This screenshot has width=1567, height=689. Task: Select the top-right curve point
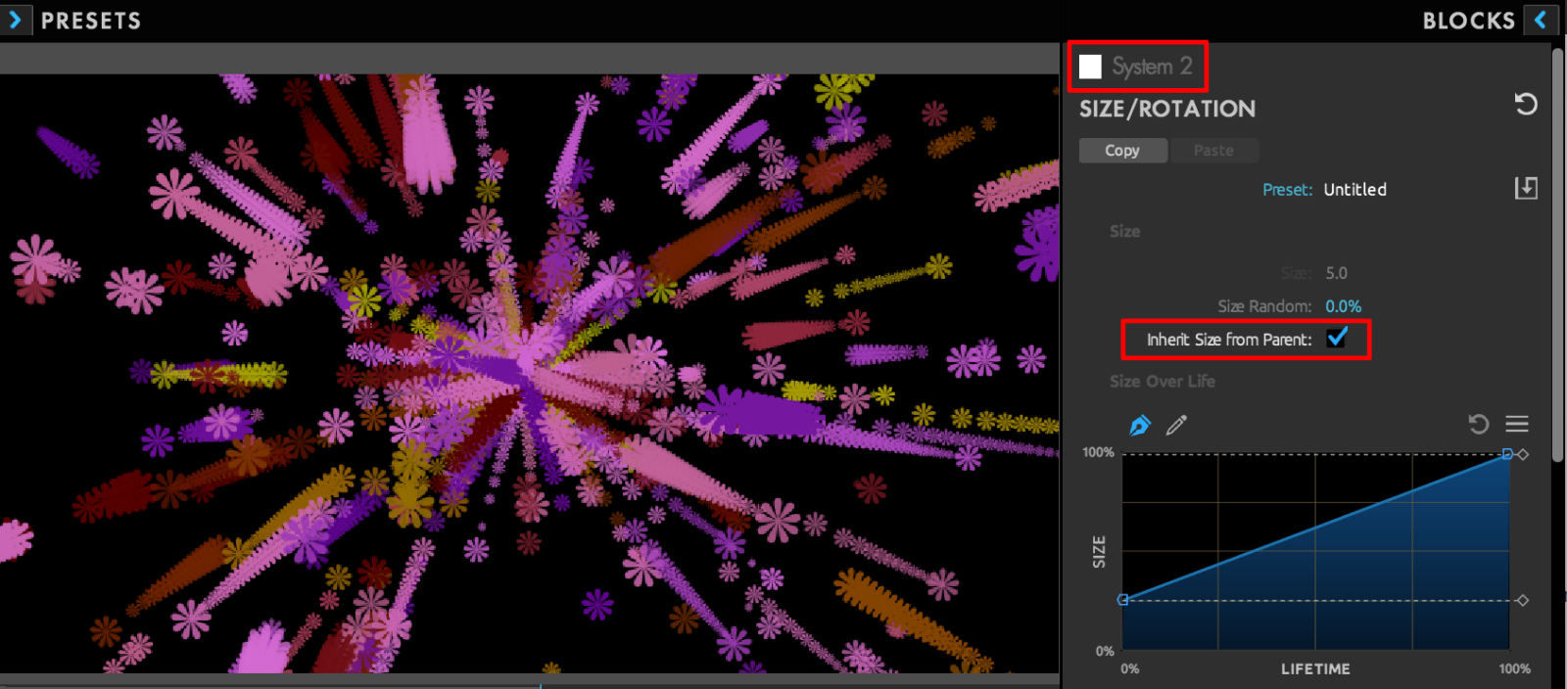pos(1507,453)
